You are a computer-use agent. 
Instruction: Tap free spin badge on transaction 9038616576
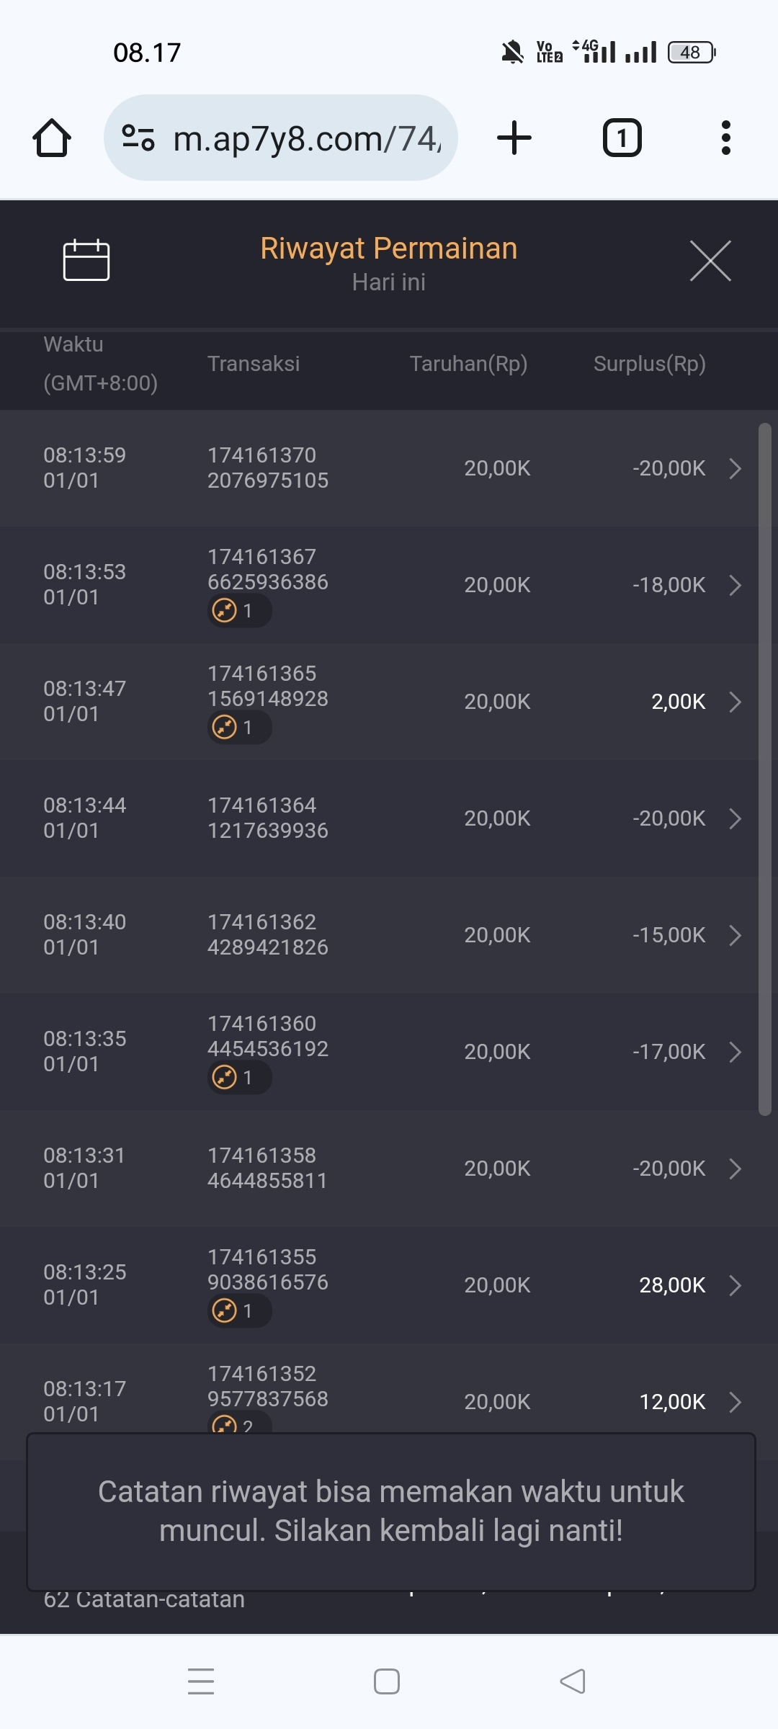238,1311
